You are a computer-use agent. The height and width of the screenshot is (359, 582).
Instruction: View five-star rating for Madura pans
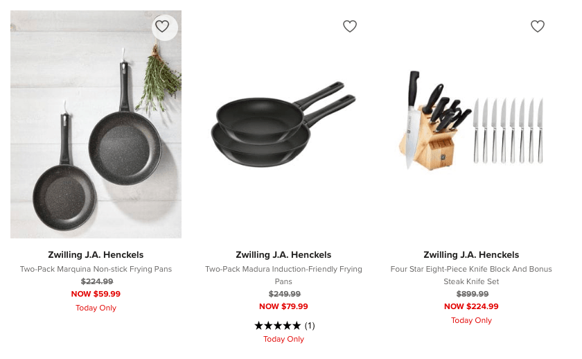277,325
